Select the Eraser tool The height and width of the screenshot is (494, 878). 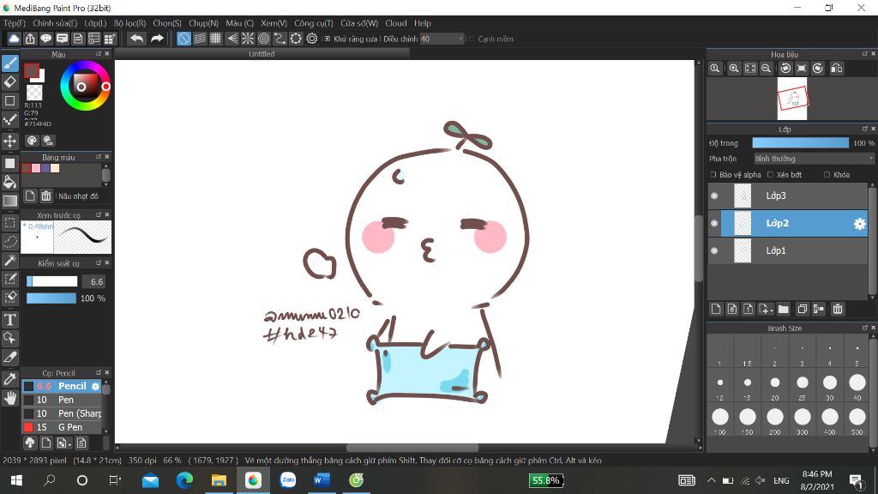(x=10, y=81)
